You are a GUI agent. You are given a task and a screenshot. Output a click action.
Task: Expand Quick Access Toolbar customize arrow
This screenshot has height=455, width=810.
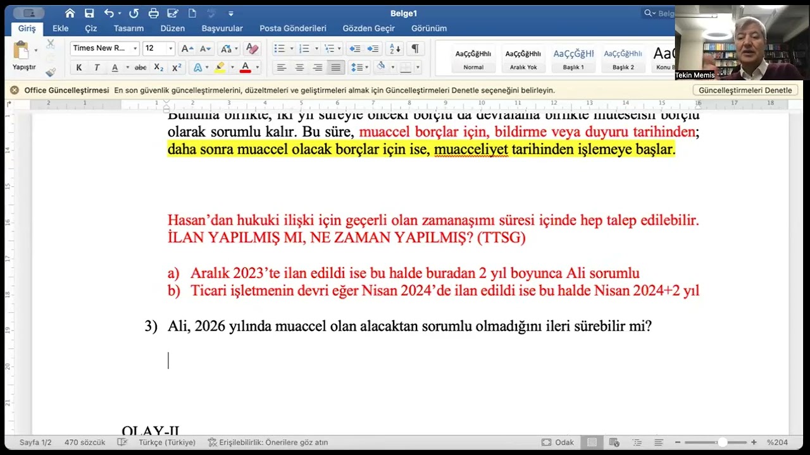(x=231, y=13)
